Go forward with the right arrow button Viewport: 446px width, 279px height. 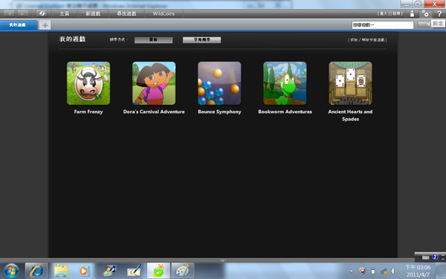(x=22, y=13)
